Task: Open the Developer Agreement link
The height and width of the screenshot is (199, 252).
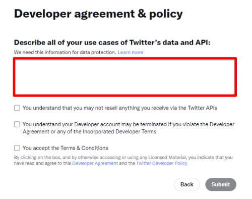Action: tap(95, 163)
